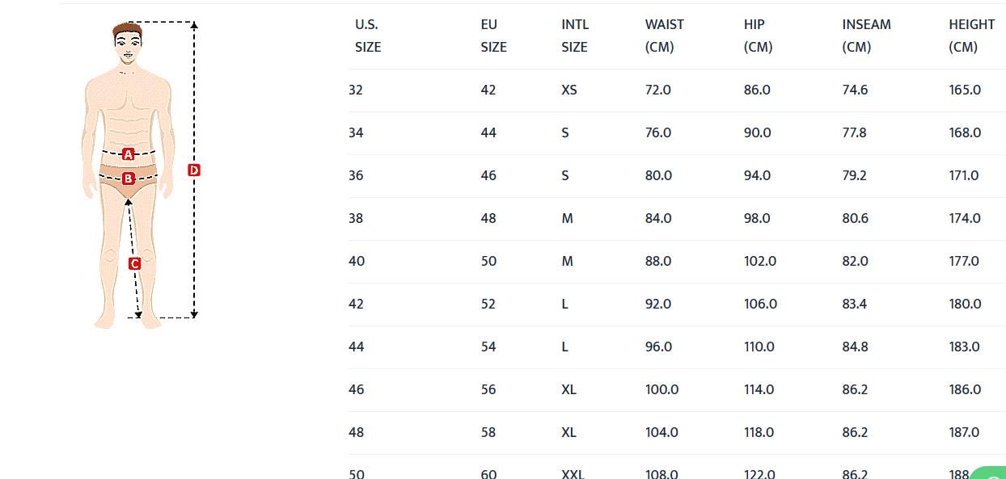
Task: Select the HIP (CM) column header
Action: [758, 36]
